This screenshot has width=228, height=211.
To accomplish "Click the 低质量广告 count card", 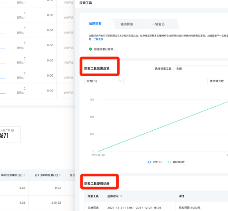I will (x=9, y=134).
